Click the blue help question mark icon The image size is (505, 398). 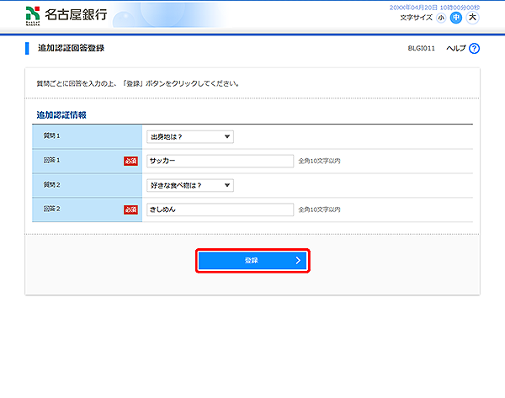click(x=474, y=49)
